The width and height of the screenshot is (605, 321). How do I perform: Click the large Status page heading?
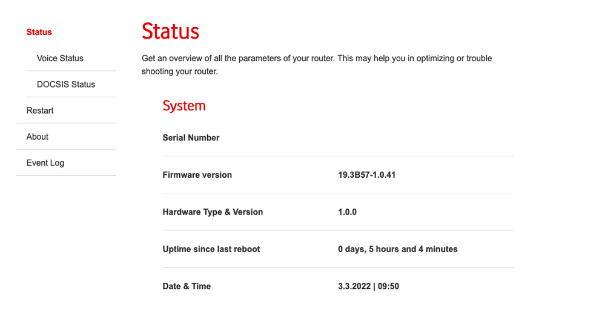tap(170, 31)
